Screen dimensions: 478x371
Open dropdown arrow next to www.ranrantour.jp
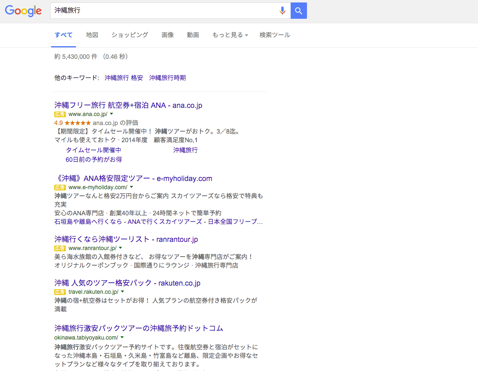[x=120, y=248]
